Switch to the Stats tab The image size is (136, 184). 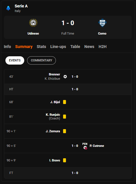[41, 47]
